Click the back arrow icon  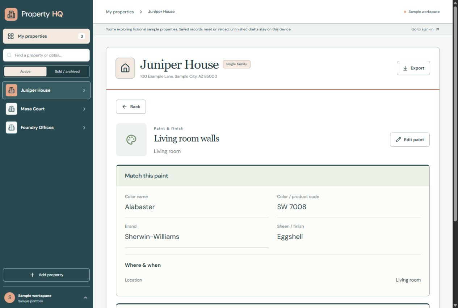125,107
